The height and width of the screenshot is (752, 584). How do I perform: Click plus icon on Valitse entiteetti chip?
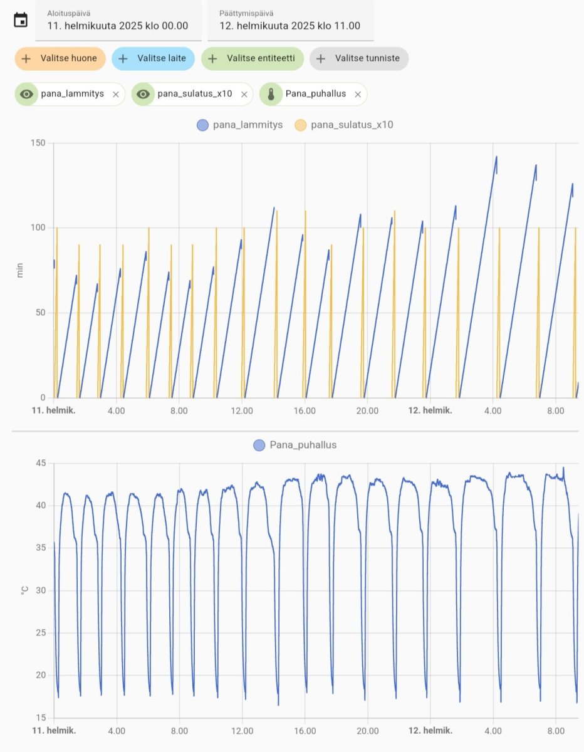click(213, 58)
